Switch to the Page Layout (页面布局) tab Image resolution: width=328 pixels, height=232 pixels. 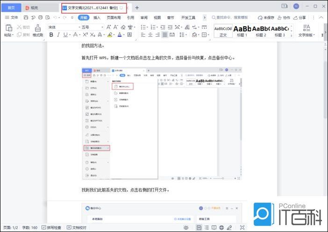point(114,18)
